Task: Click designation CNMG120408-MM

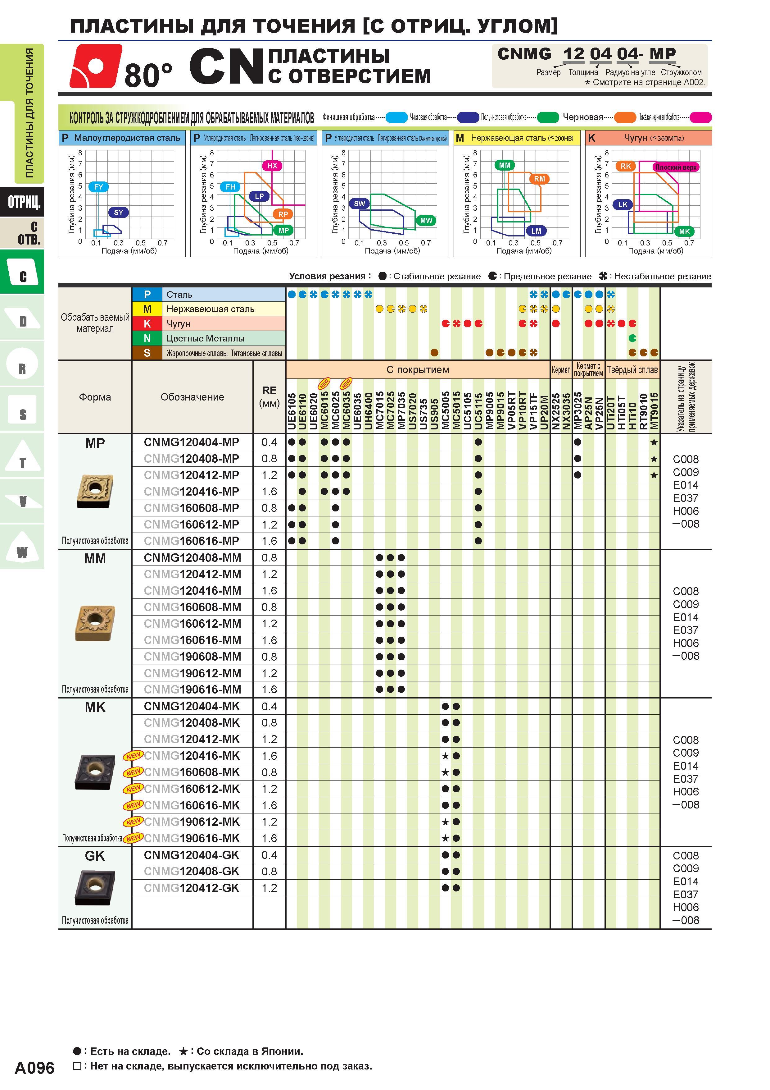Action: pos(192,558)
